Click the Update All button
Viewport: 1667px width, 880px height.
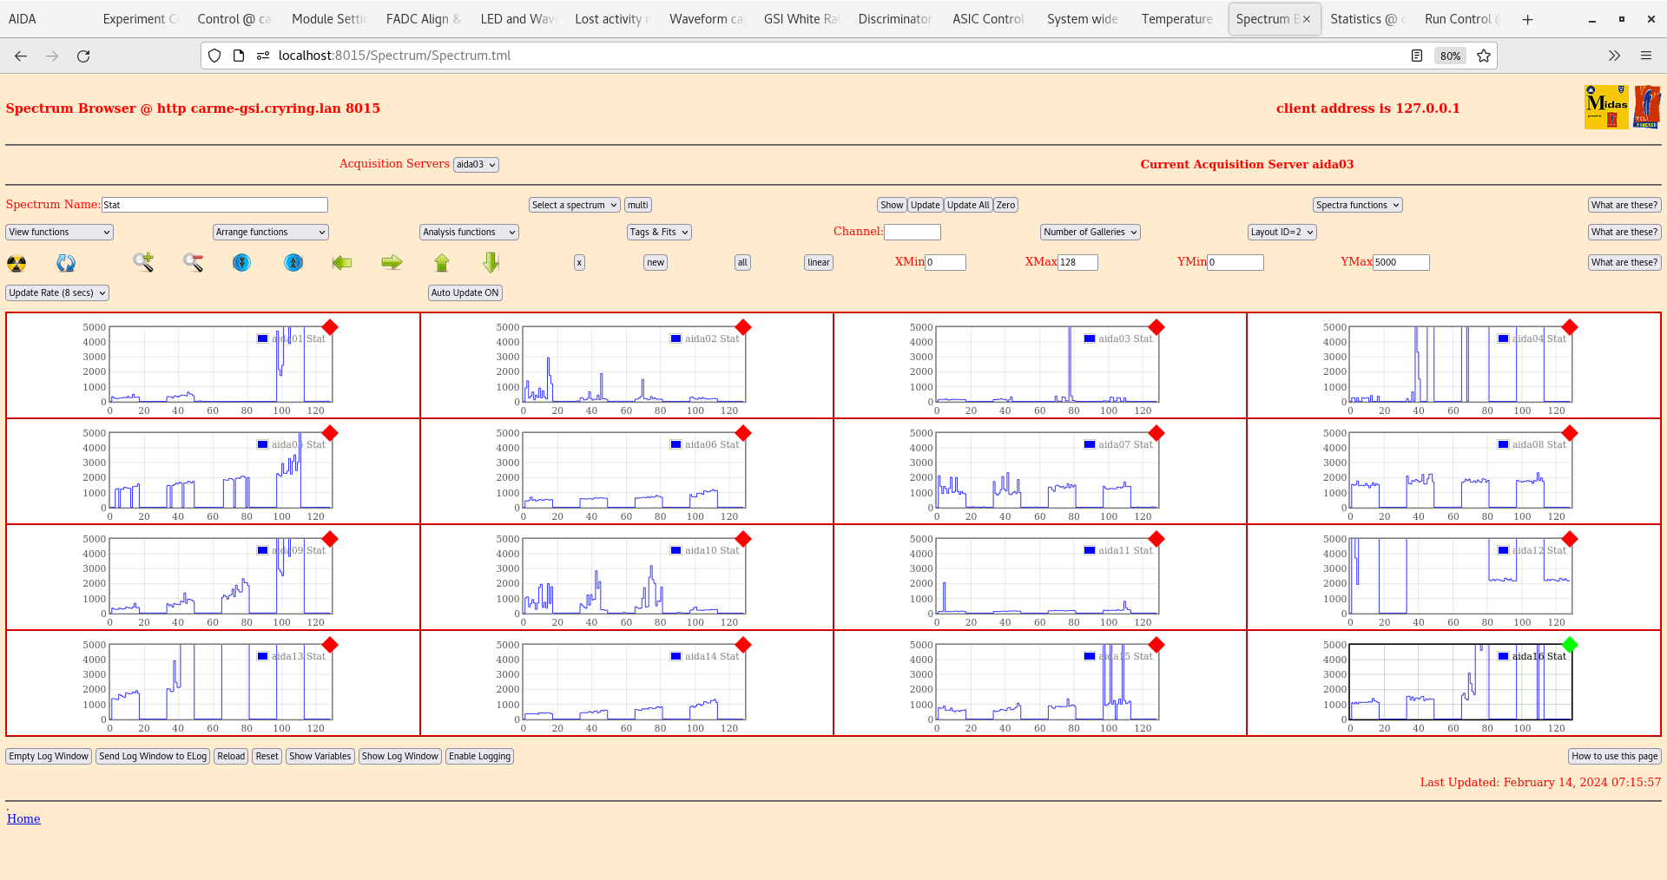(x=967, y=205)
